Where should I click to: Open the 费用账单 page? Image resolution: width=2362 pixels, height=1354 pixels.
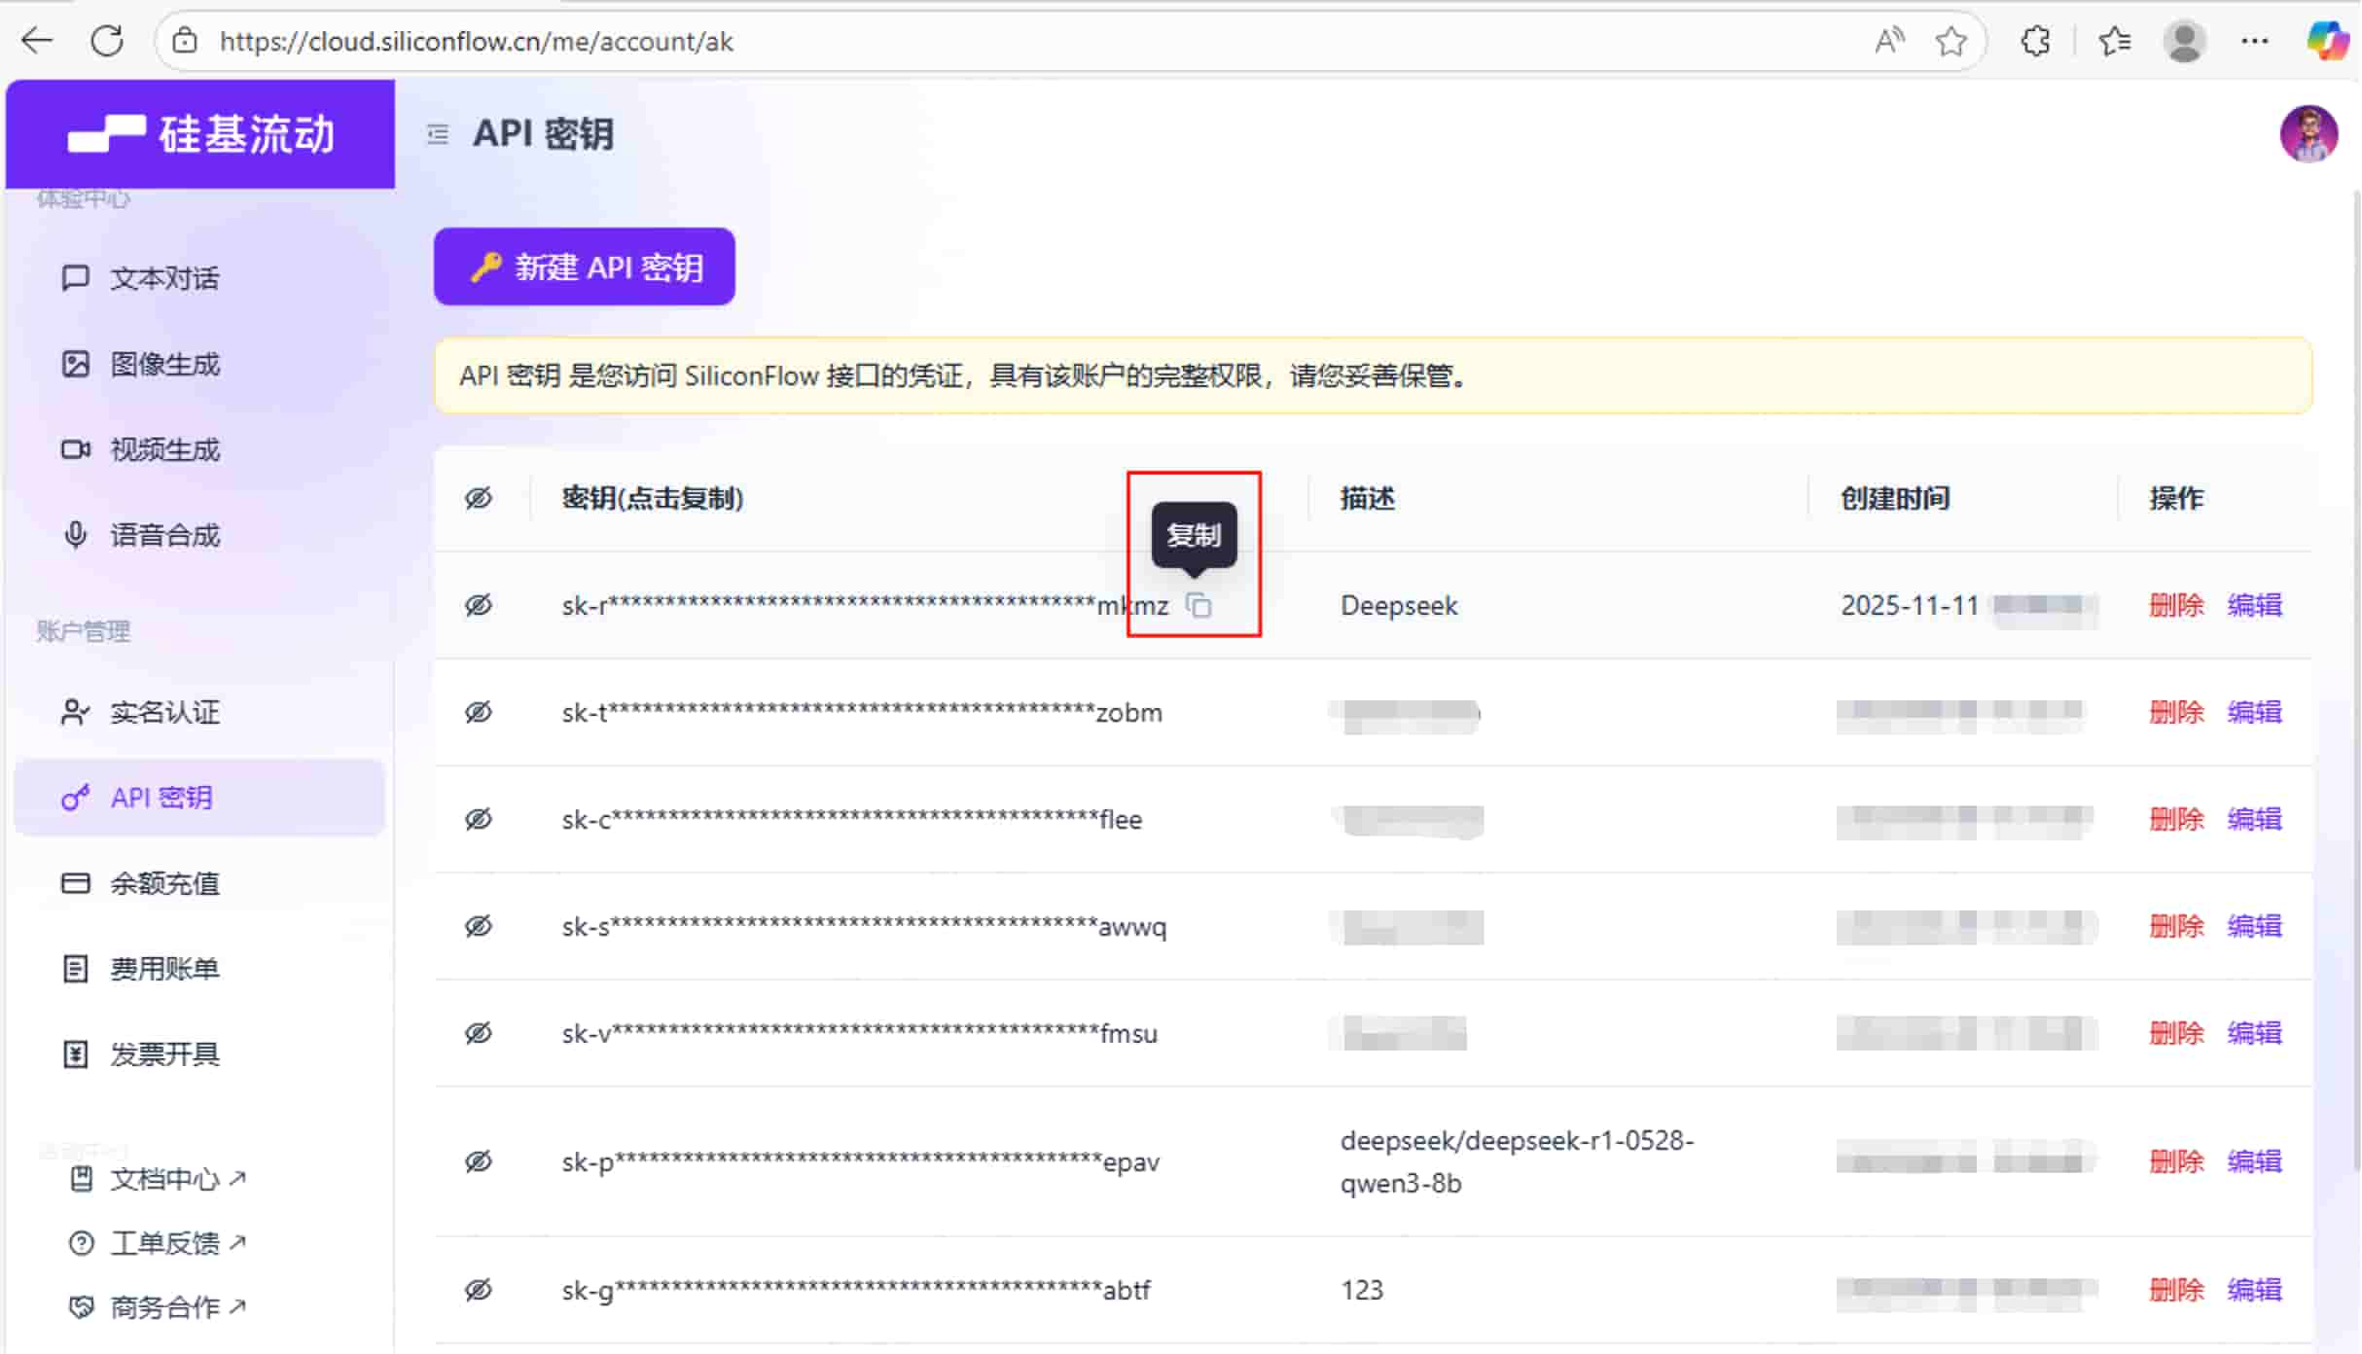pyautogui.click(x=165, y=968)
